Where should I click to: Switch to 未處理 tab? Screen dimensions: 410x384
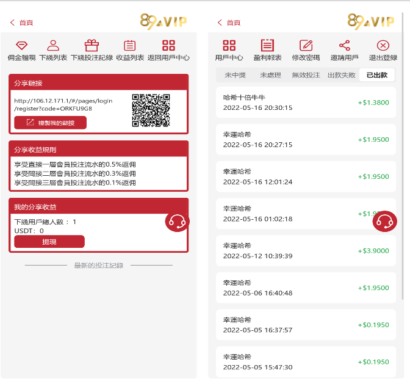(x=270, y=75)
